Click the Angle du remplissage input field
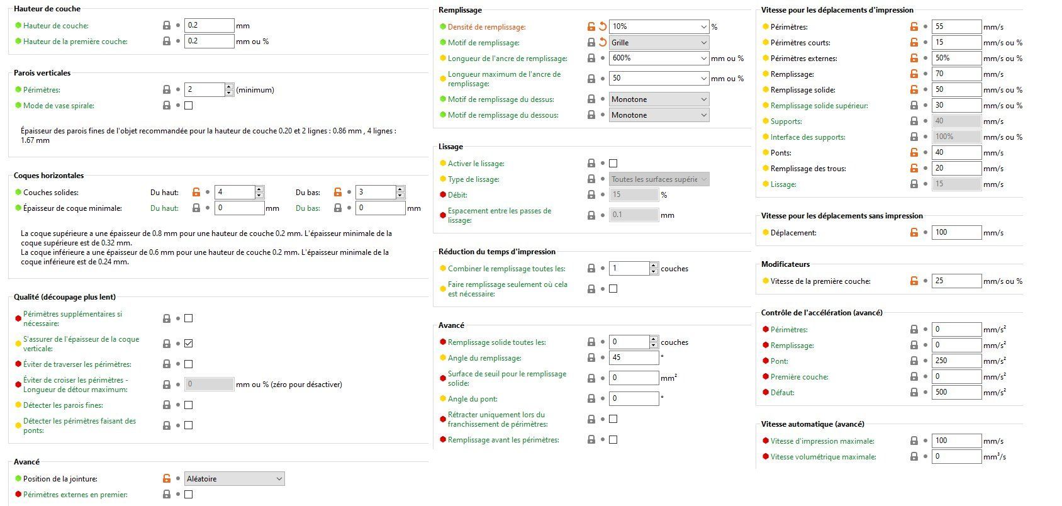1062x506 pixels. click(634, 357)
